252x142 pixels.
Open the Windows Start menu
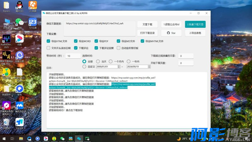(4, 139)
